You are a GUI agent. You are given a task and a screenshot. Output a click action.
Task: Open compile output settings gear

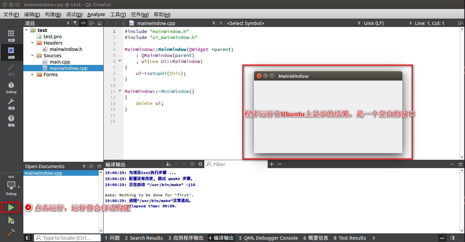point(200,164)
